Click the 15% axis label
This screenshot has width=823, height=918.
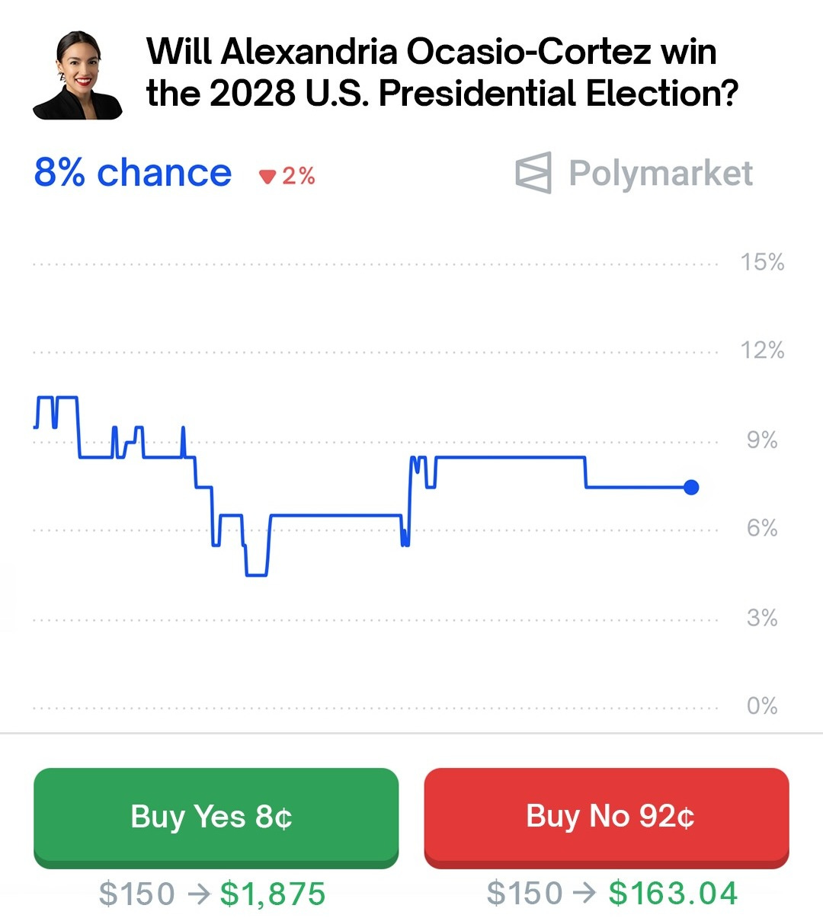click(x=762, y=262)
